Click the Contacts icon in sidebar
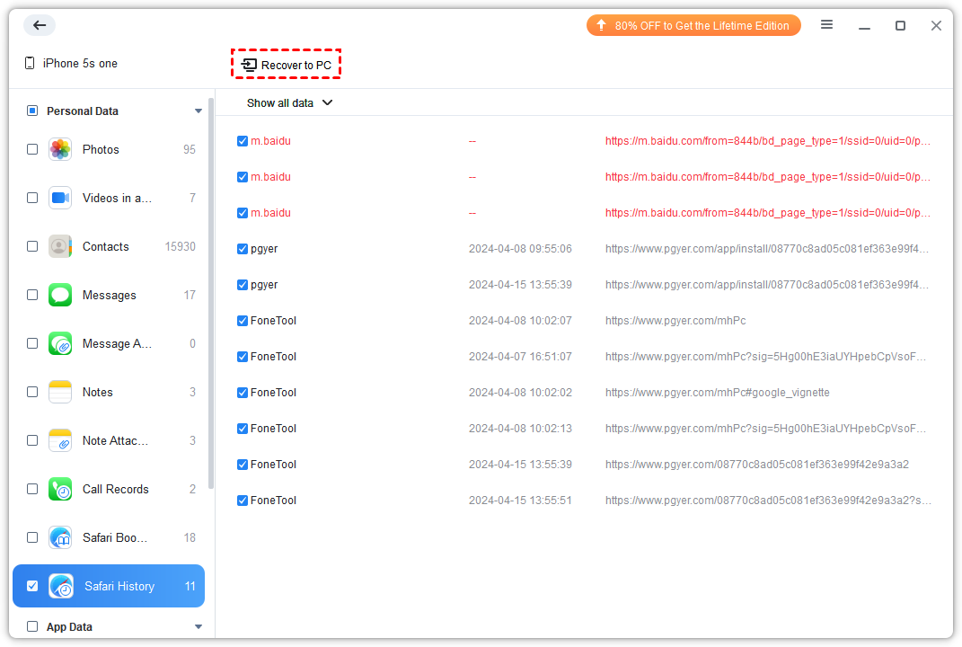Viewport: 962px width, 647px height. pyautogui.click(x=60, y=247)
